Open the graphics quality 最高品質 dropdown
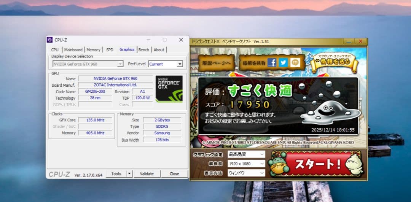Image resolution: width=411 pixels, height=202 pixels. coord(246,154)
